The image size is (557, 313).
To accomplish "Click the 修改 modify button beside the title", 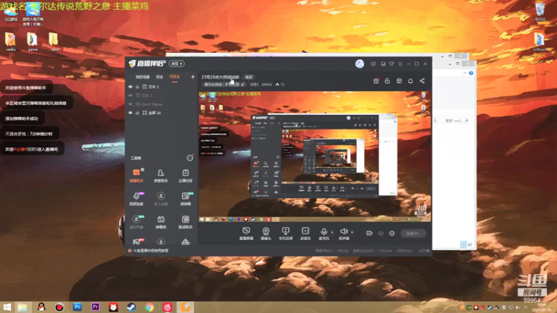I will 249,77.
